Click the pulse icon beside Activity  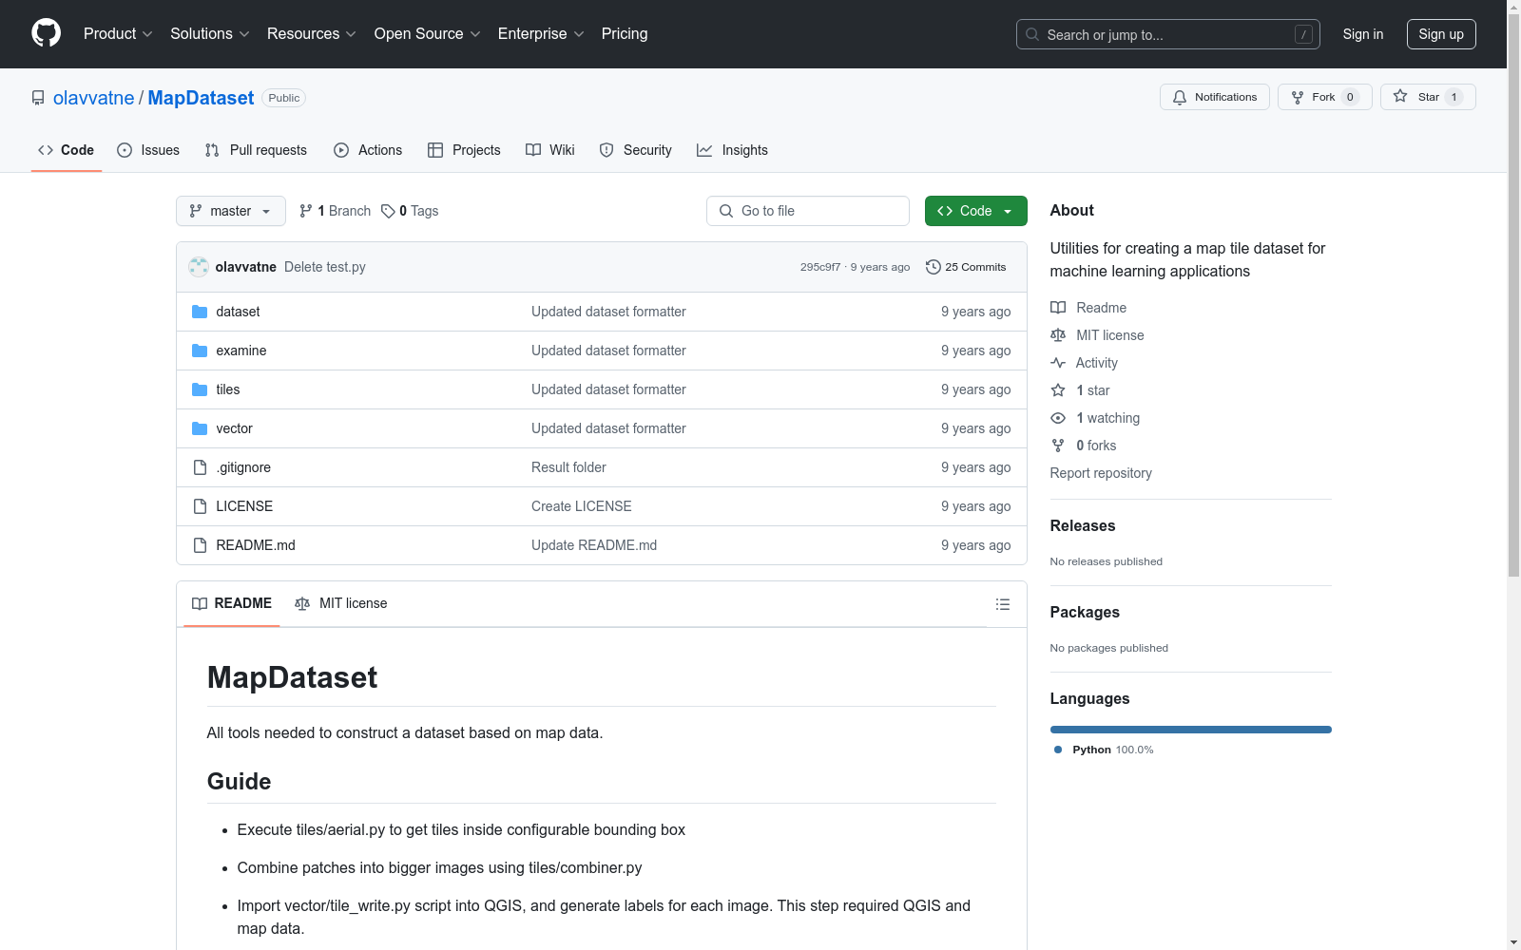tap(1058, 363)
